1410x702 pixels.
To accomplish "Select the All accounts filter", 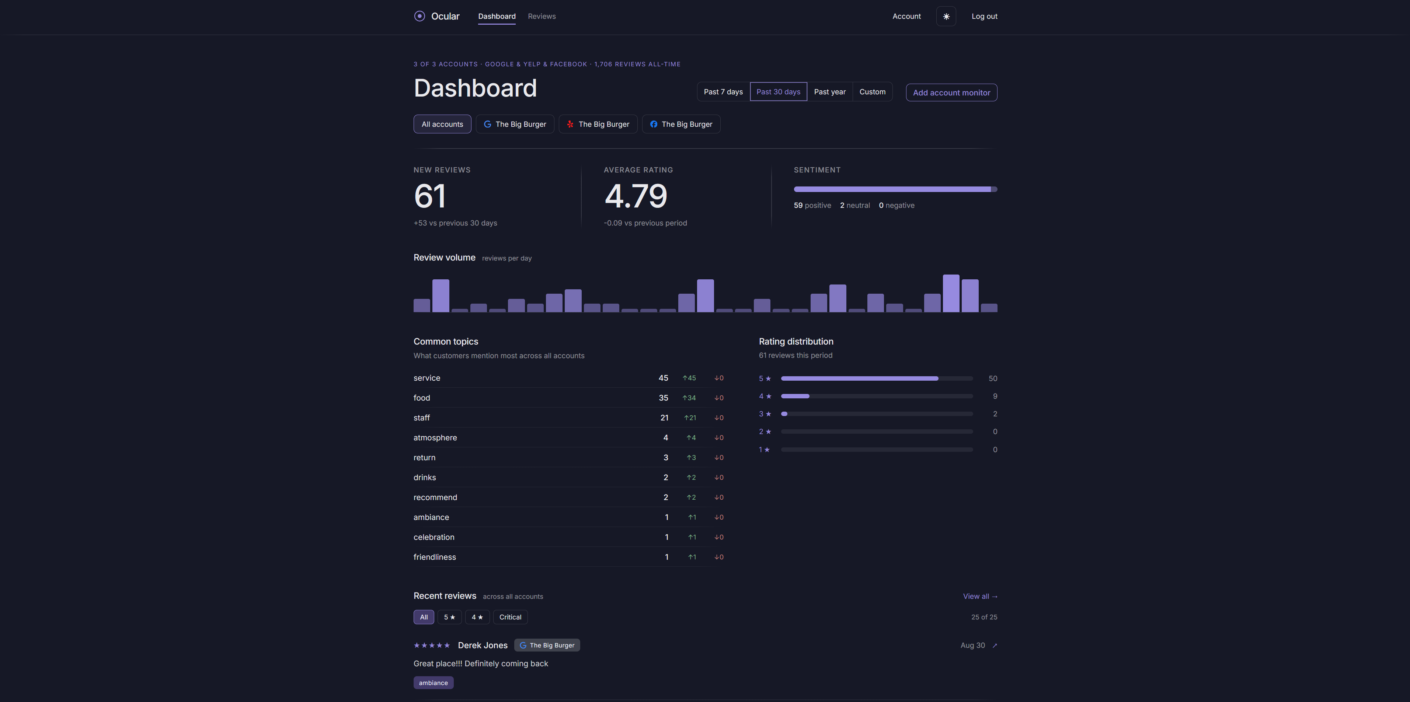I will coord(442,124).
